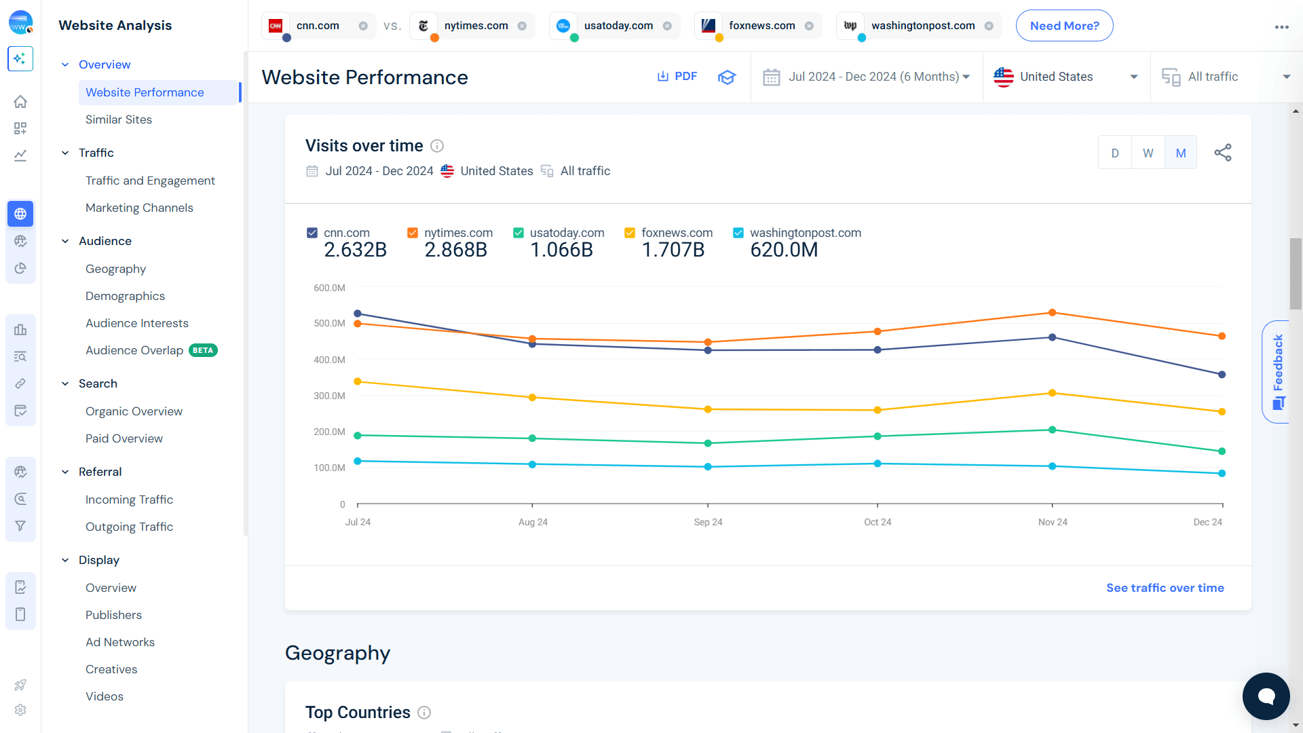Open Geography under Audience
This screenshot has width=1303, height=733.
pyautogui.click(x=115, y=269)
